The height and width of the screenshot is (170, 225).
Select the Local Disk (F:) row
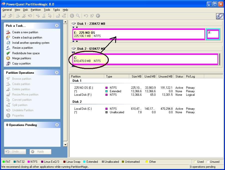[x=134, y=95]
